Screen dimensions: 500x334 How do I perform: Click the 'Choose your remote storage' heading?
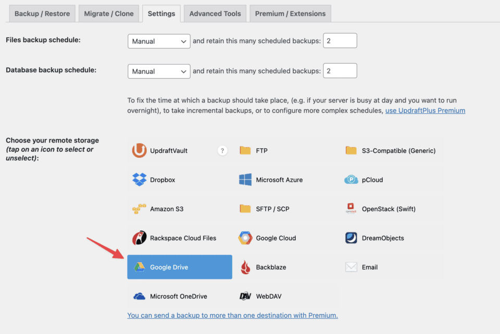(52, 140)
